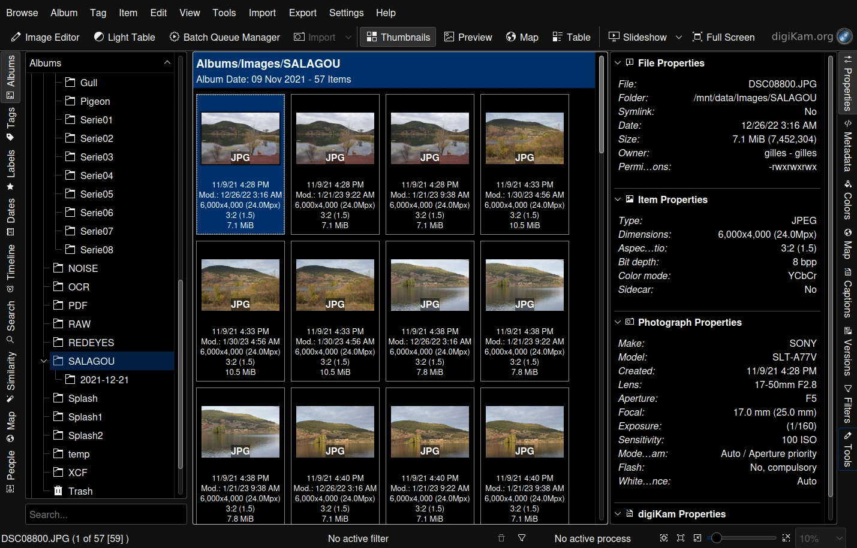Open the People sidebar panel

coord(10,471)
